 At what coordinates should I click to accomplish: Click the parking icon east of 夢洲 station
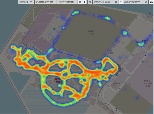coord(123,56)
